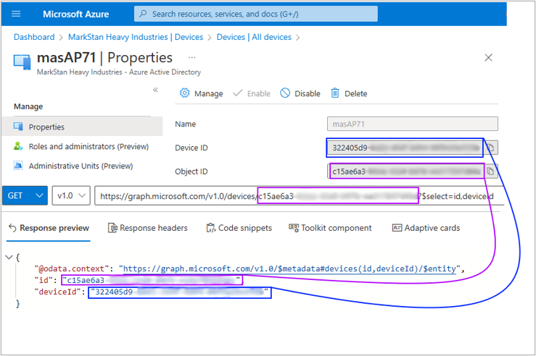Collapse the left navigation pane
Viewport: 536px width, 356px height.
coord(155,90)
